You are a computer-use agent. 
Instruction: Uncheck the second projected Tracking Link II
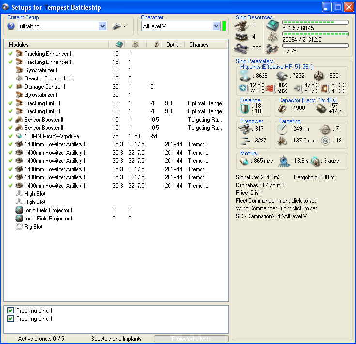point(11,319)
